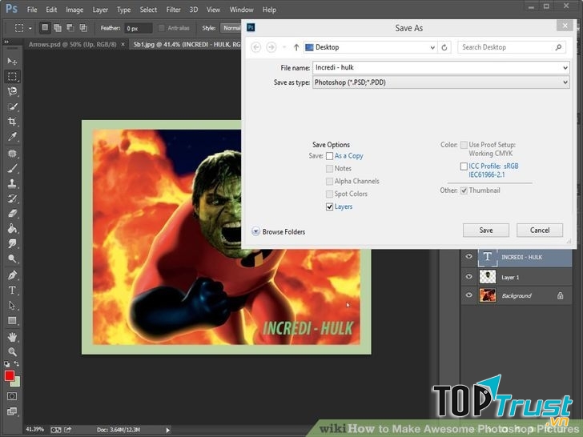
Task: Click the Search Desktop field
Action: 512,47
